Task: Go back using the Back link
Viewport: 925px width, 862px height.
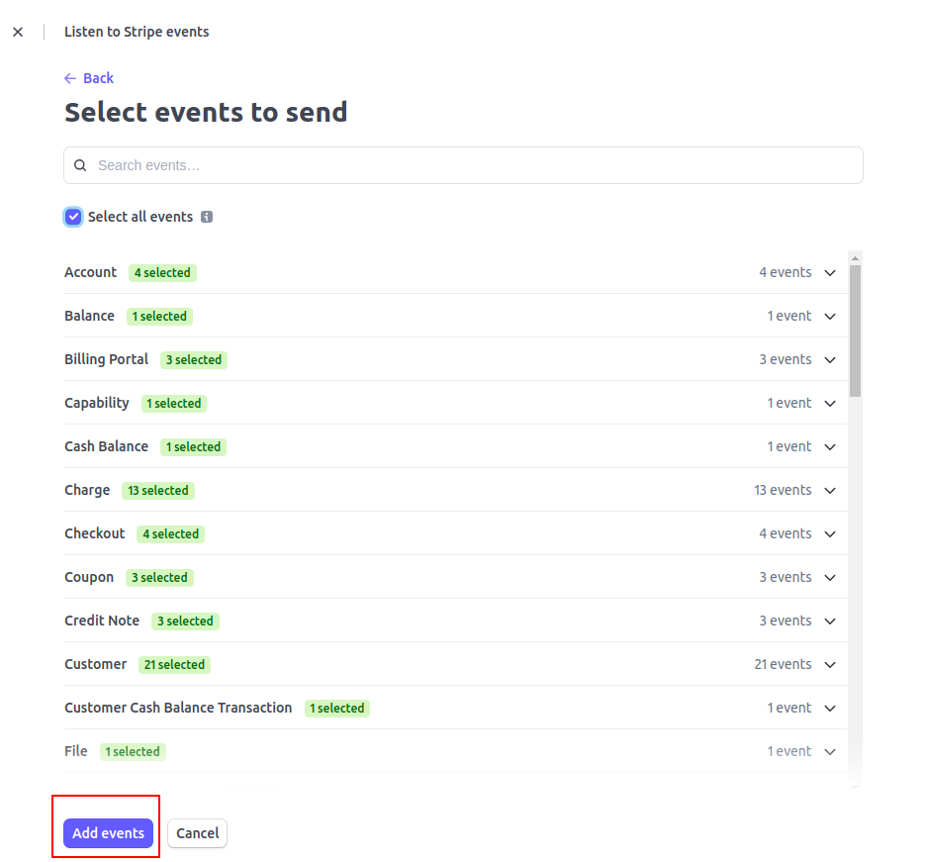Action: (98, 78)
